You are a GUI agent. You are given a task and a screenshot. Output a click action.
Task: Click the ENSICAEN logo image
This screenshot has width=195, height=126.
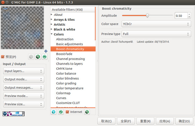coord(14,114)
